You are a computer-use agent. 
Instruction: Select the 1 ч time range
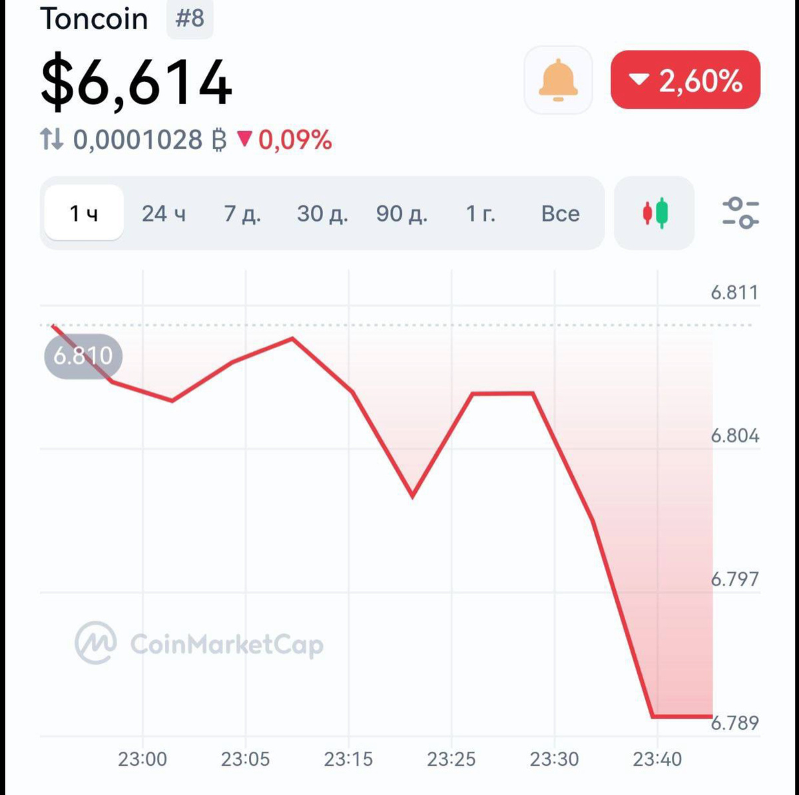coord(84,213)
